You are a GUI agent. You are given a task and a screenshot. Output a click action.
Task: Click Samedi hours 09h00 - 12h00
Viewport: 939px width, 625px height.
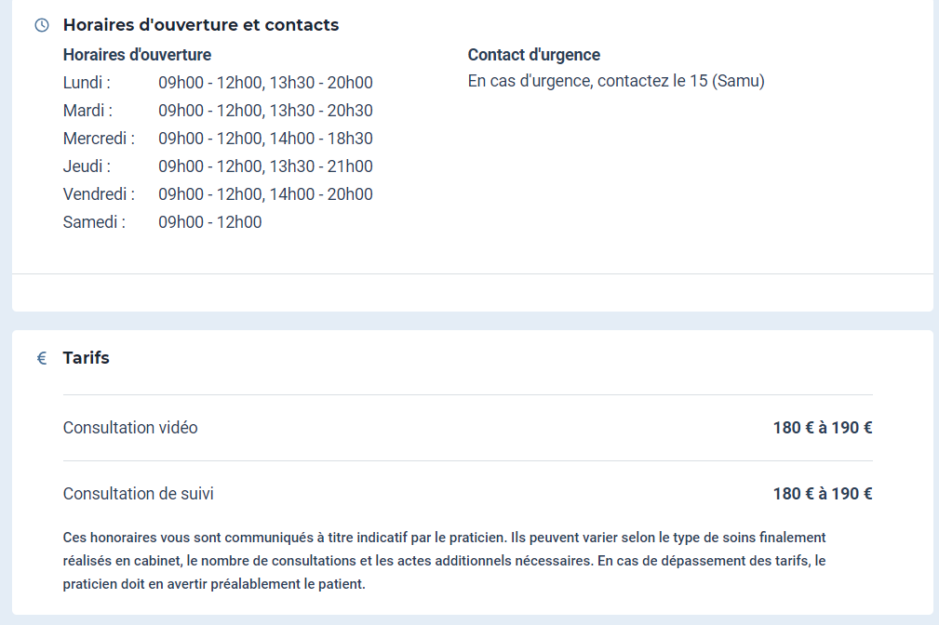coord(209,222)
